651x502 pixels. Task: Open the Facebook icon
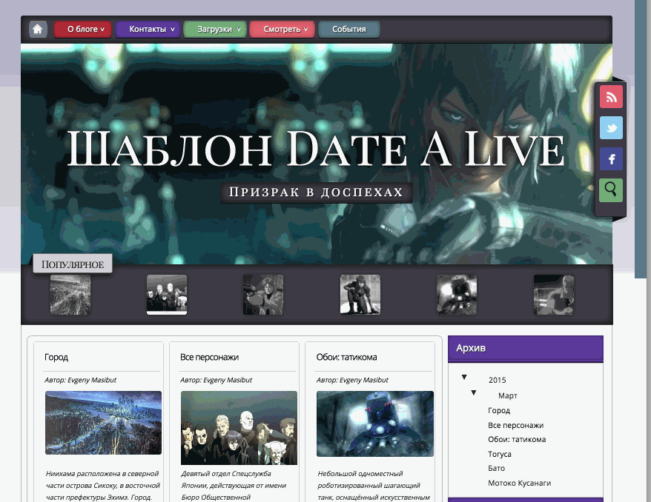pos(611,159)
